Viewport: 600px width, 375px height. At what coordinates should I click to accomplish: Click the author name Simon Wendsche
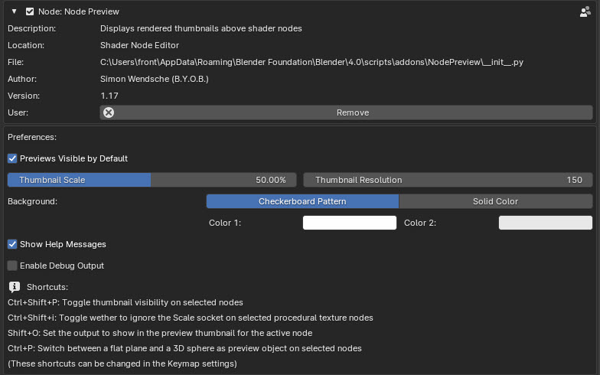[x=135, y=79]
